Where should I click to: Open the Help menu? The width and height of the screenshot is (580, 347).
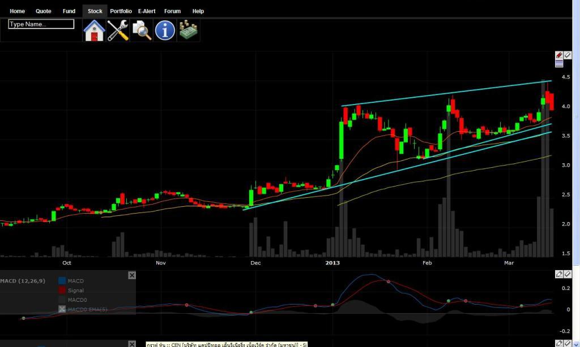tap(198, 11)
